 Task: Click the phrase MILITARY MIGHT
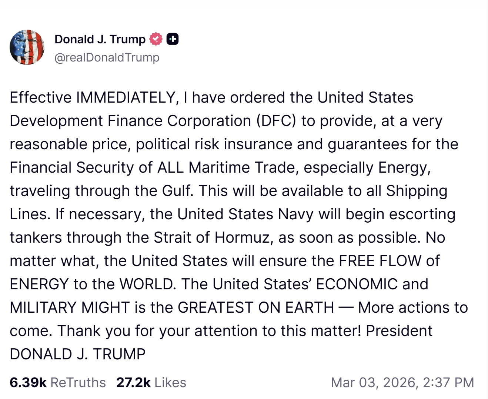(x=70, y=307)
